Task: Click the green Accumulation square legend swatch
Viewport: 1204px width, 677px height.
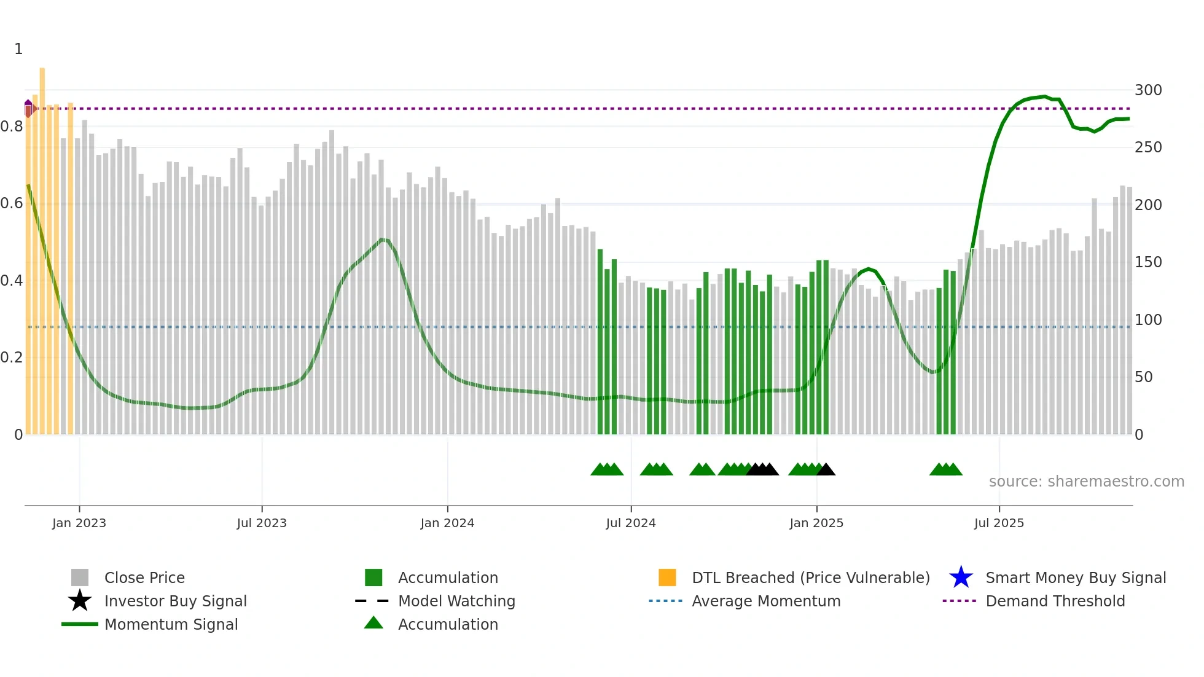Action: click(x=373, y=577)
